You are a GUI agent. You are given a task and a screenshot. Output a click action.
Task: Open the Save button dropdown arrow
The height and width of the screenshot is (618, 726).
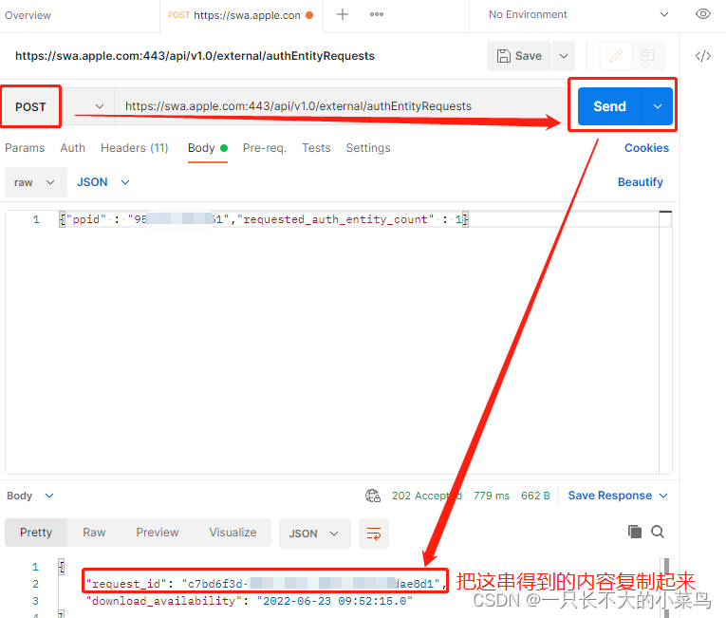point(564,56)
